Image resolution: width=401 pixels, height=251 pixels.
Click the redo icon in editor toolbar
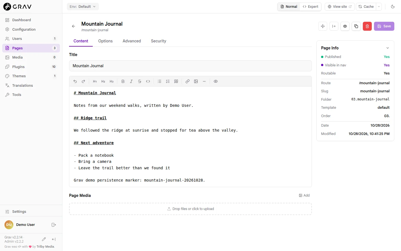click(83, 81)
